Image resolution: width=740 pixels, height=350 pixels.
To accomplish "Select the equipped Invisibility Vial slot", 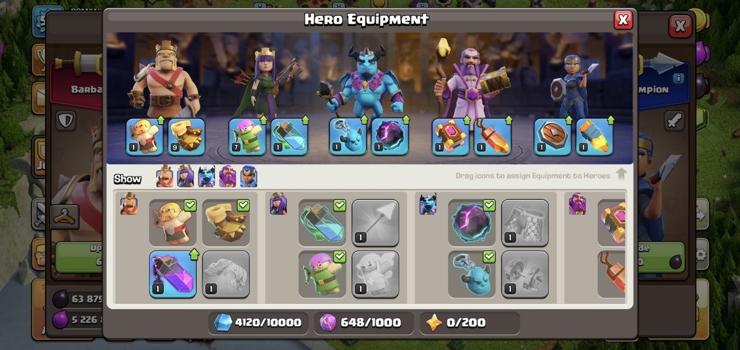I will point(289,137).
